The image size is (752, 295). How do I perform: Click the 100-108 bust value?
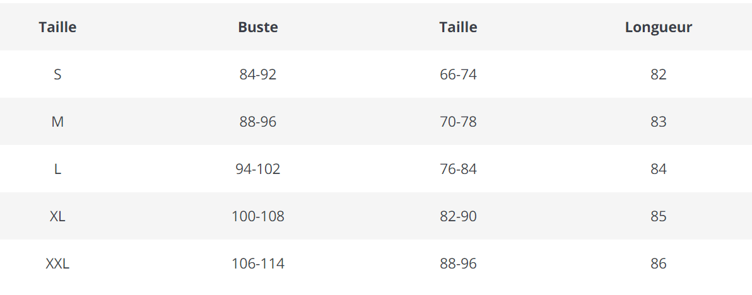[x=258, y=217]
